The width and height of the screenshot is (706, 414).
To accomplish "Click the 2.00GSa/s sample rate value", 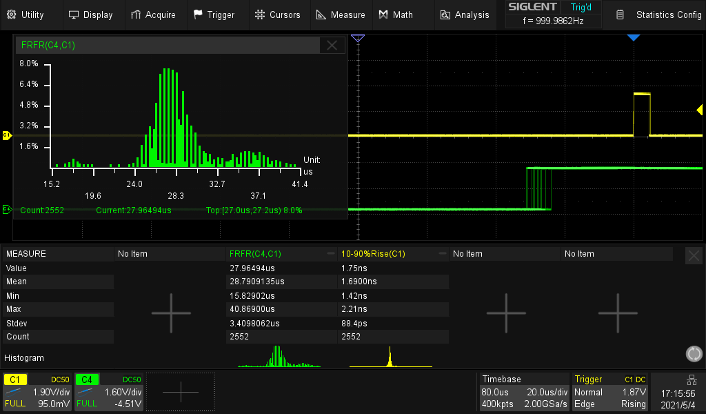I will 546,404.
